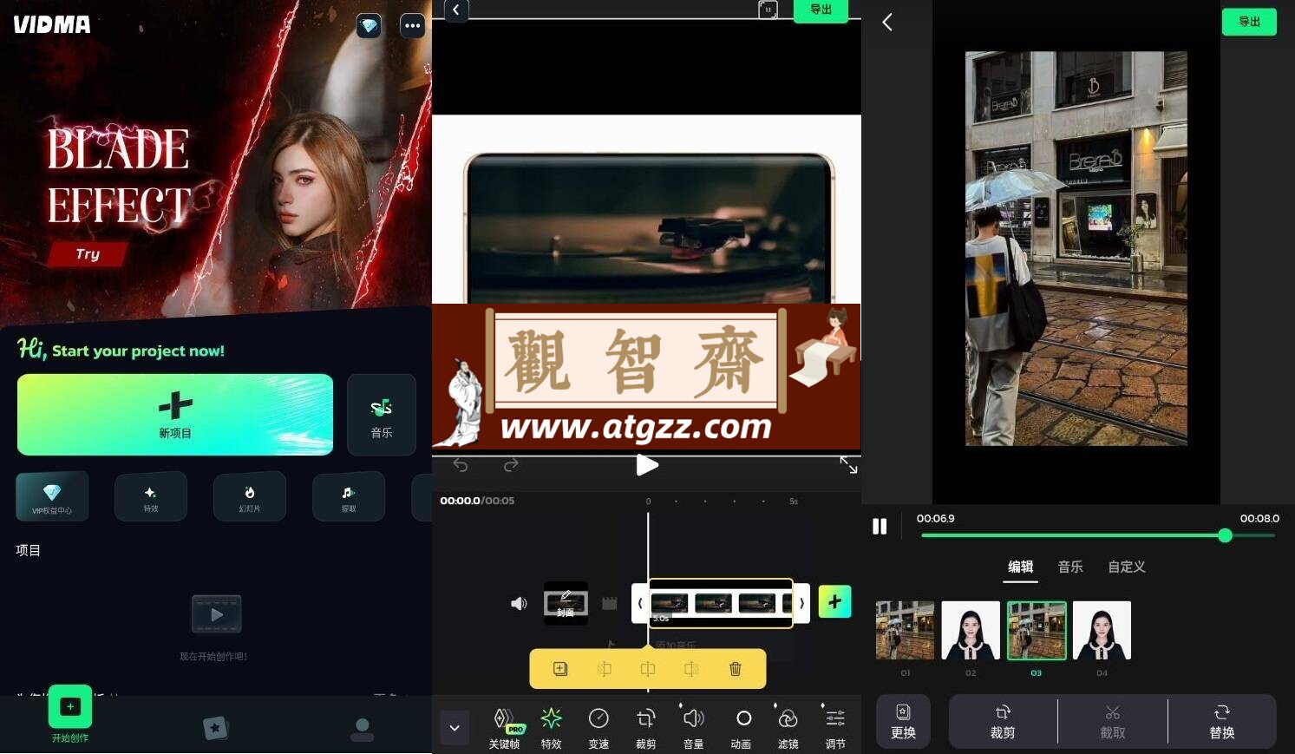
Task: Open the aspect ratio icon in the editor header
Action: click(x=768, y=10)
